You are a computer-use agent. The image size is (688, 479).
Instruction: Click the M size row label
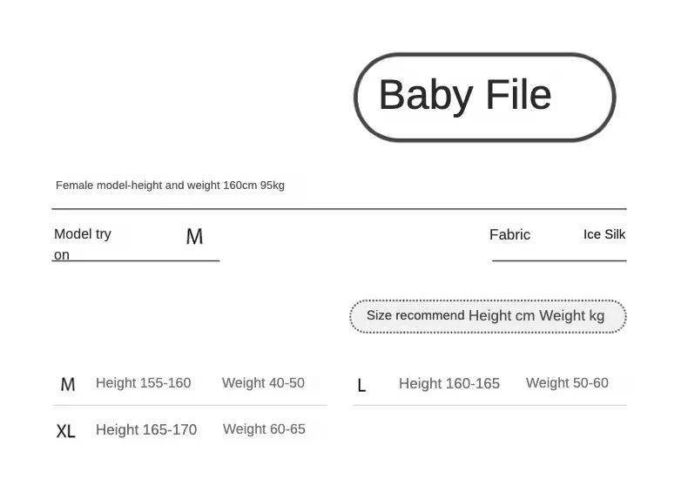68,384
